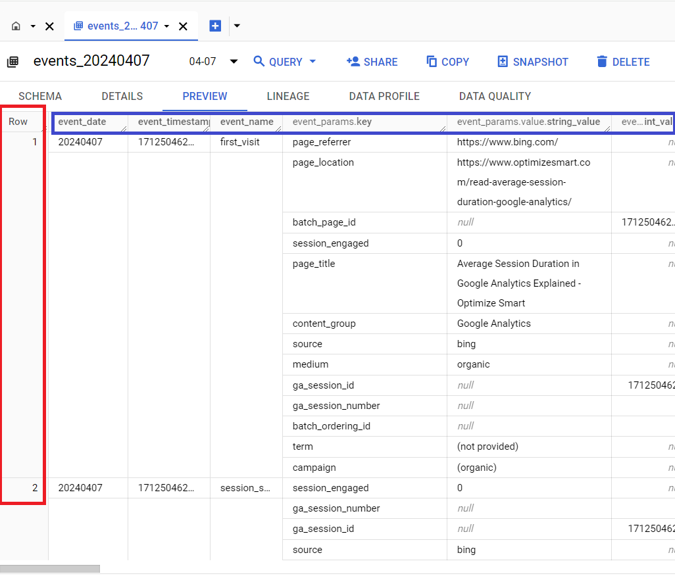Switch to the DETAILS tab
The image size is (675, 580).
pos(122,97)
